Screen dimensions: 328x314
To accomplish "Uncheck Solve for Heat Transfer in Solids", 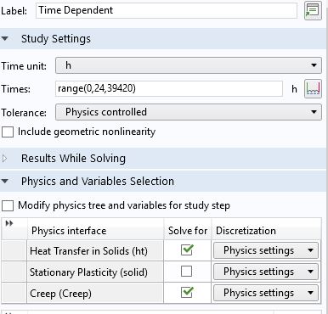I will click(187, 250).
